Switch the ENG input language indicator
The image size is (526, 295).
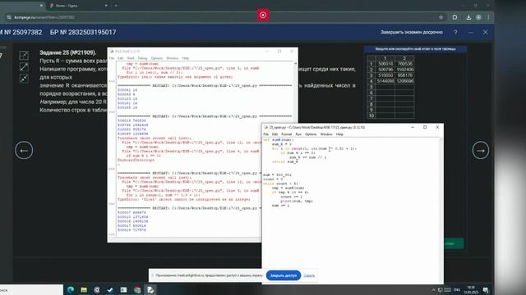tap(457, 289)
